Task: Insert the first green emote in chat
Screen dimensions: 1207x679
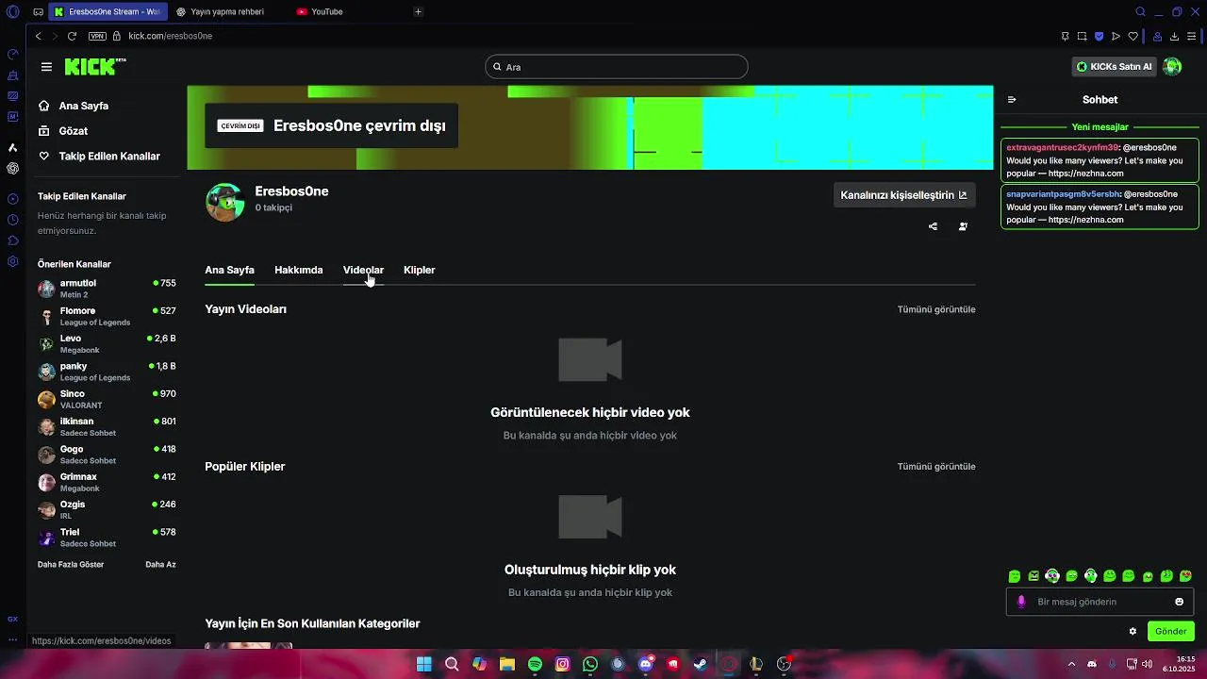Action: tap(1015, 576)
